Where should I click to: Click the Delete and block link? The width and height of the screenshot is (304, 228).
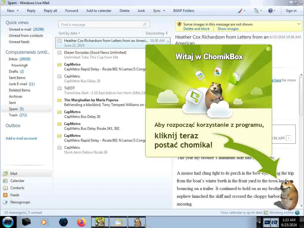(197, 29)
